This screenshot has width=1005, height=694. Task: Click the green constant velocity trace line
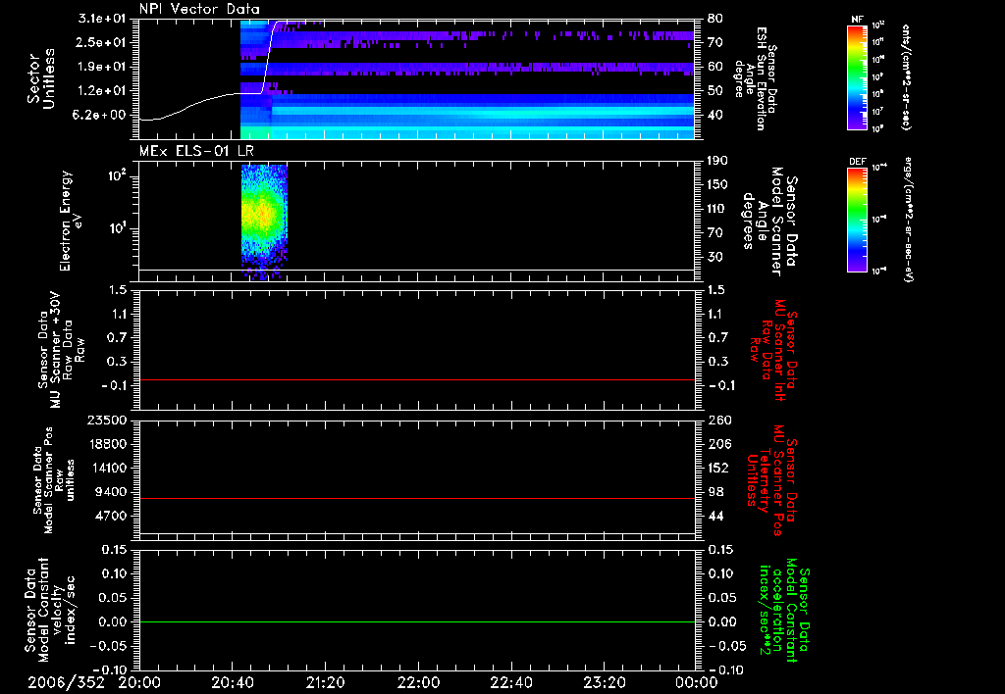(x=417, y=621)
